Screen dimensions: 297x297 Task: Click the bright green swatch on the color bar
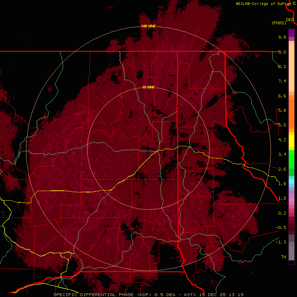pyautogui.click(x=291, y=159)
